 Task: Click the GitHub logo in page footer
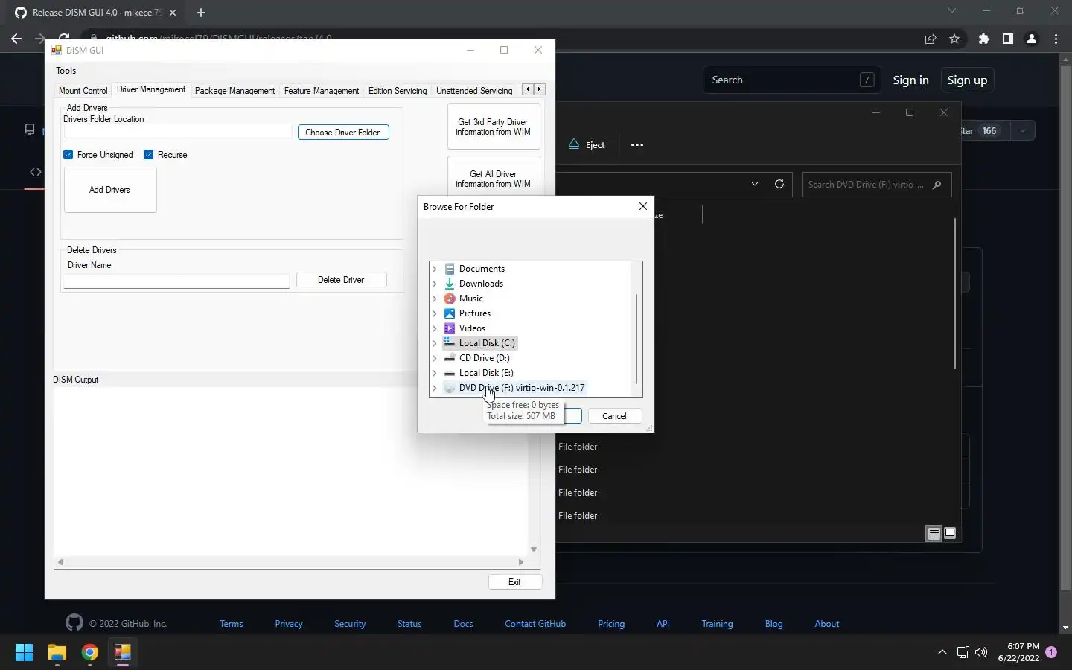[74, 623]
